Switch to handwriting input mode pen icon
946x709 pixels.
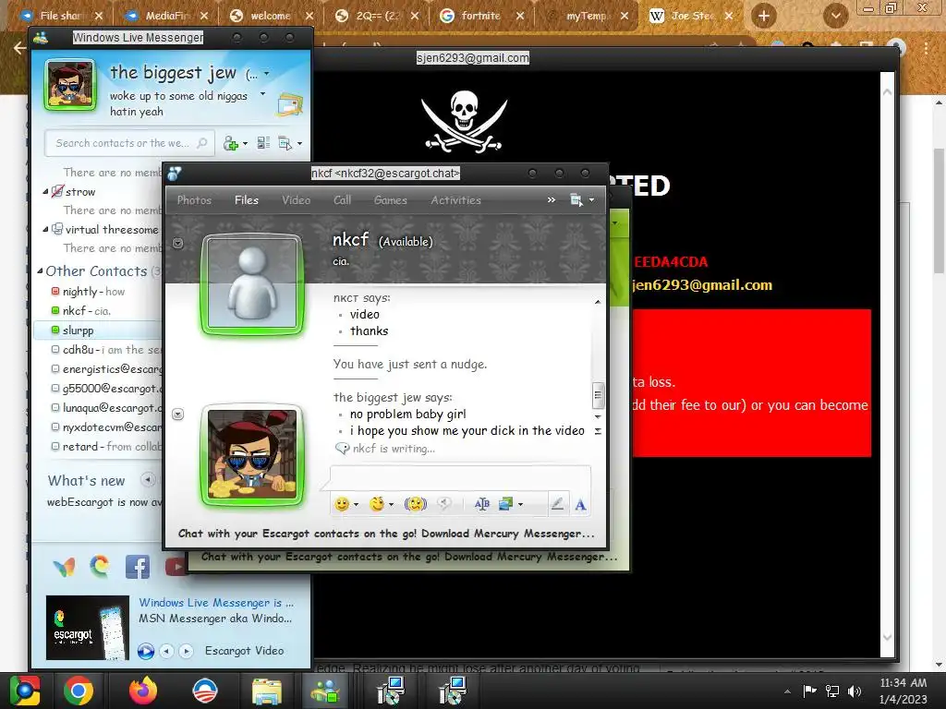pyautogui.click(x=557, y=504)
